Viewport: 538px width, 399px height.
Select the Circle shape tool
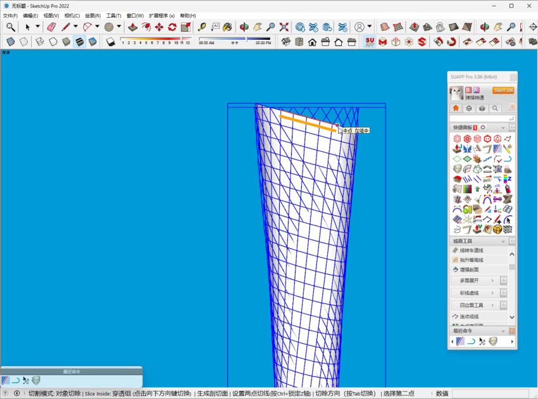coord(109,27)
